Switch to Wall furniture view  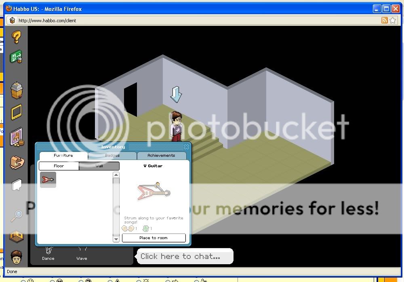pyautogui.click(x=99, y=166)
